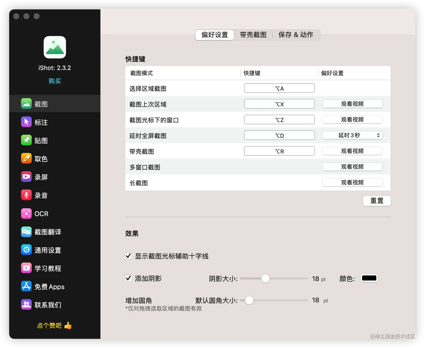The image size is (424, 348).
Task: Open the 取色 color picker sidebar icon
Action: 26,158
